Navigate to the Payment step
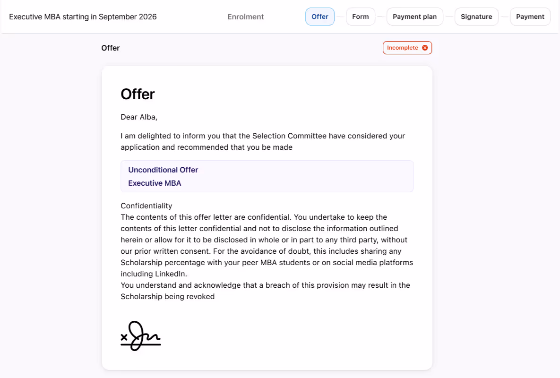 point(530,16)
